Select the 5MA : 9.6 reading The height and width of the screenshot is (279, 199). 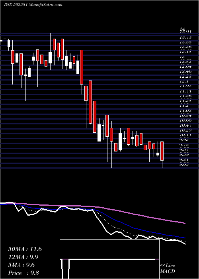coord(21,265)
